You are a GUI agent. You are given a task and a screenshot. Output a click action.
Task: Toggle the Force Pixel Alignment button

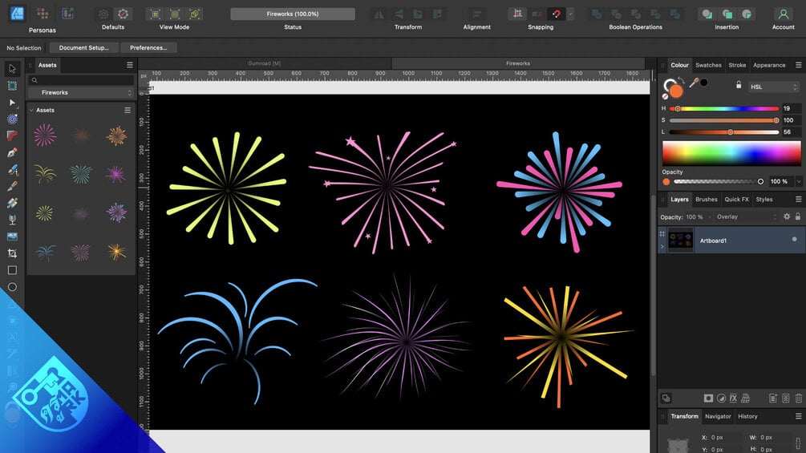click(517, 14)
